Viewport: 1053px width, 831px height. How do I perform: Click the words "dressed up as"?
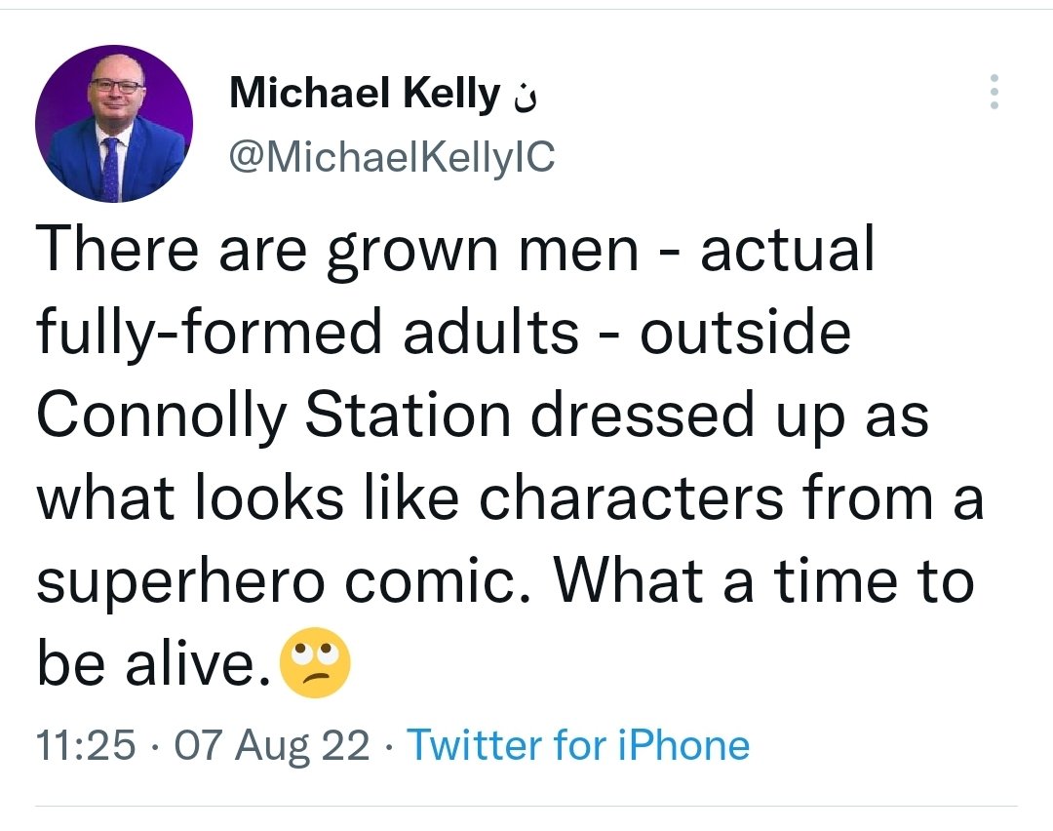pos(729,415)
